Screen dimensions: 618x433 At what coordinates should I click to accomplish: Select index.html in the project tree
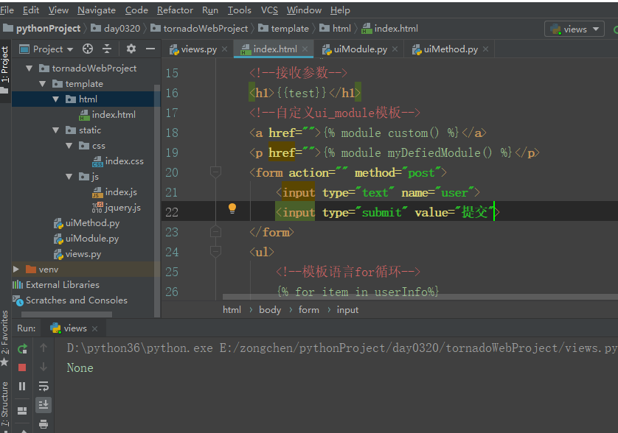(107, 115)
